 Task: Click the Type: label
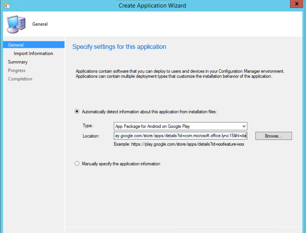tap(87, 126)
